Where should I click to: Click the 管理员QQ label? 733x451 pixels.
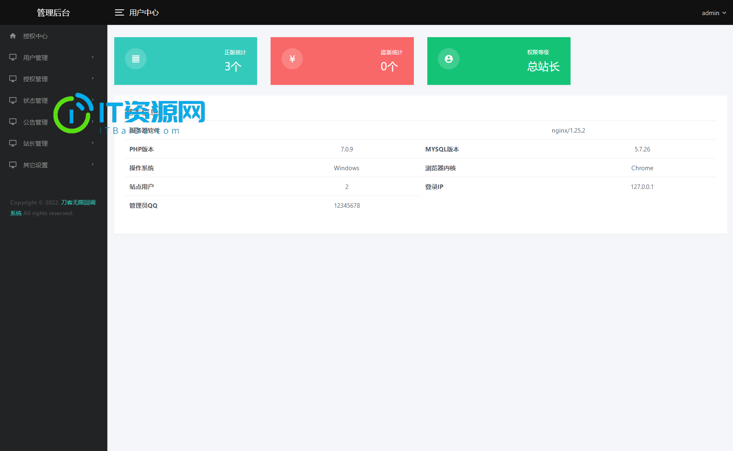point(143,206)
